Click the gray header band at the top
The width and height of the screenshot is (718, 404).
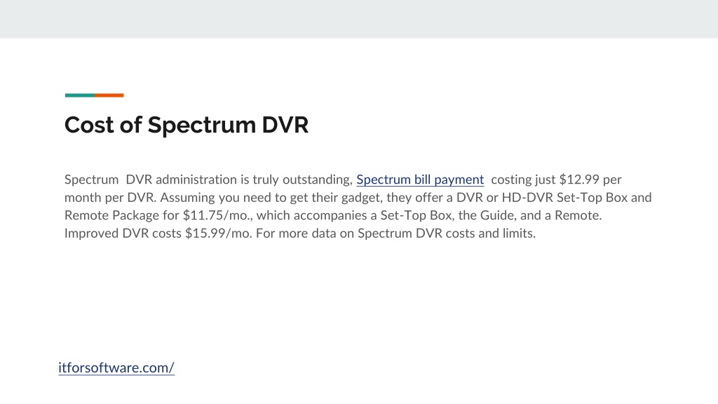(359, 19)
